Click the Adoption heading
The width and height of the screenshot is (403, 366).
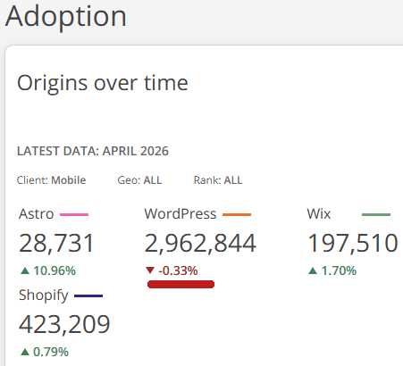(66, 17)
